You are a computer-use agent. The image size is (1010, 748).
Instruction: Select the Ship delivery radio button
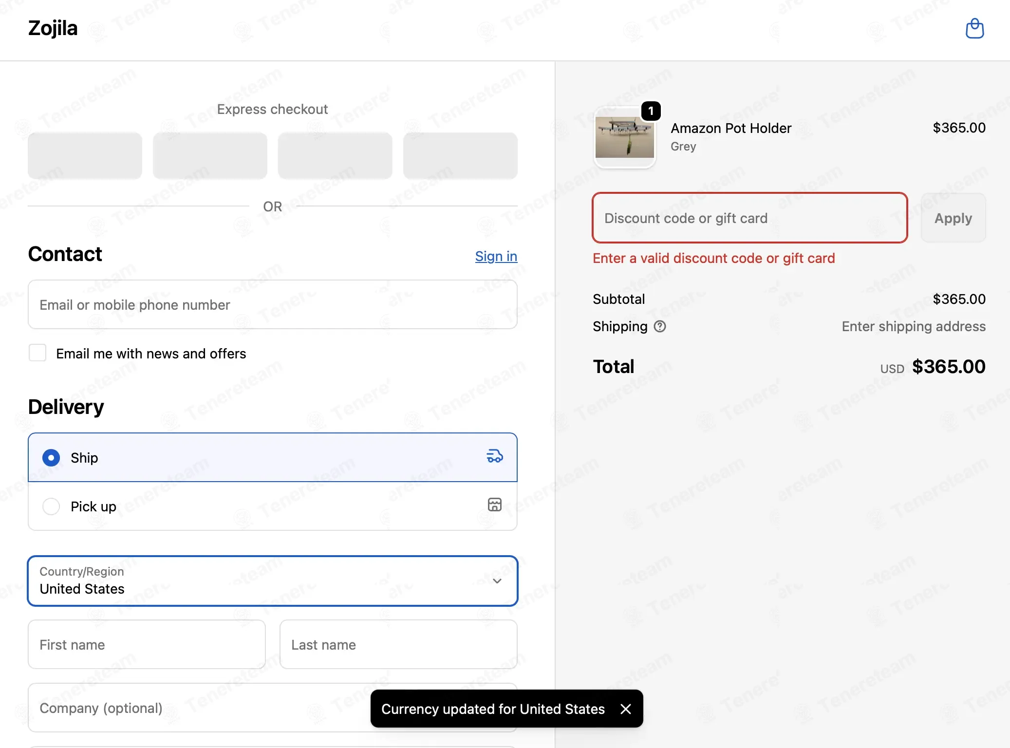tap(51, 458)
